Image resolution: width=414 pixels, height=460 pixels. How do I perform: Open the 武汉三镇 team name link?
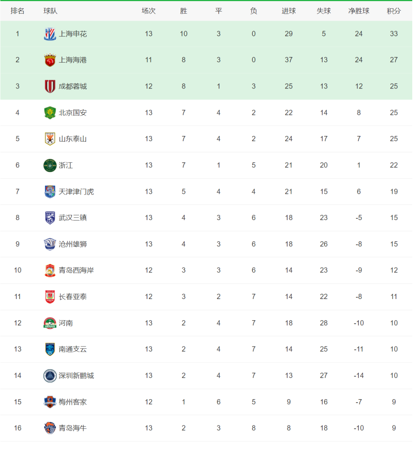pos(73,217)
